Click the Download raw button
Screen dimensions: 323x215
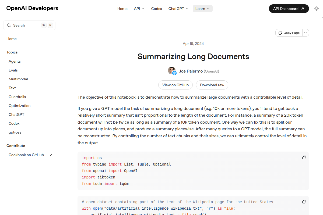click(212, 85)
